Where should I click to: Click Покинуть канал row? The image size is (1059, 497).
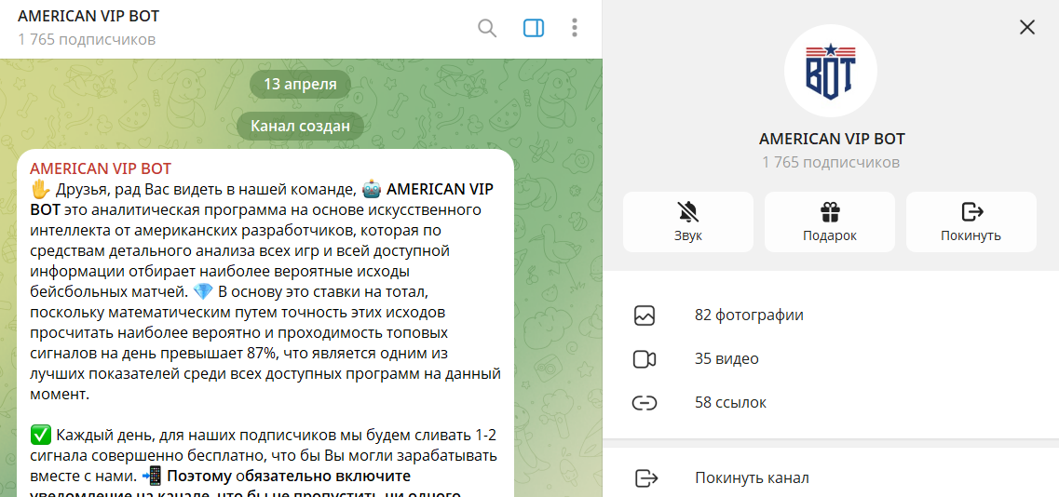(x=831, y=478)
